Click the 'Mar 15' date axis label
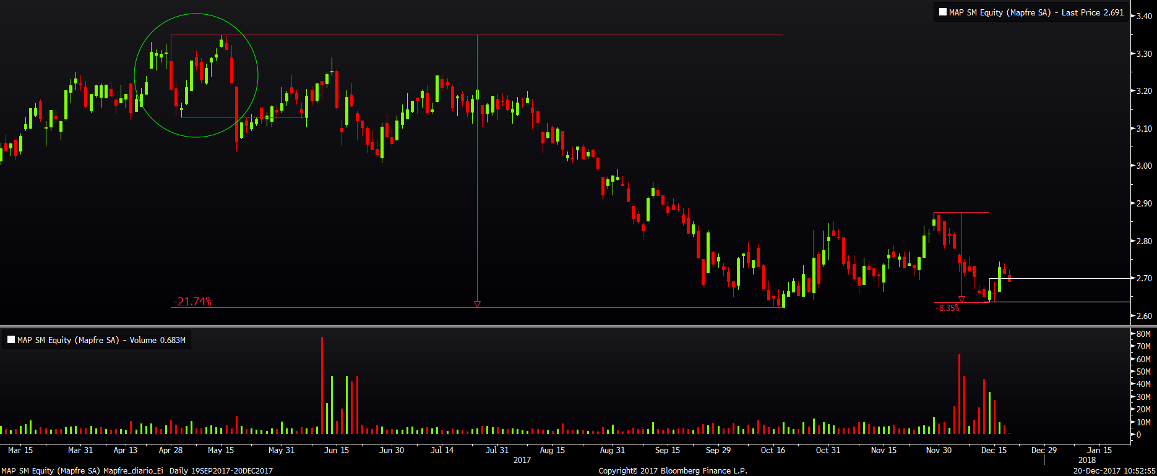This screenshot has height=476, width=1157. pyautogui.click(x=20, y=450)
